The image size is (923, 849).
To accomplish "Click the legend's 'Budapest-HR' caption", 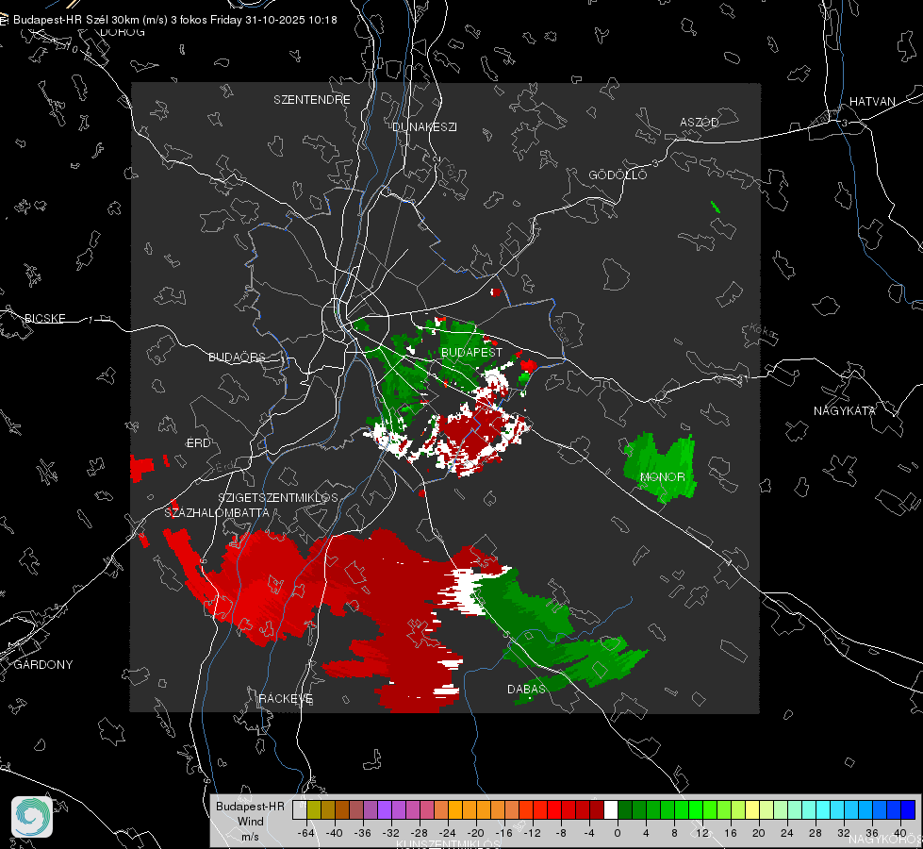I will [250, 807].
